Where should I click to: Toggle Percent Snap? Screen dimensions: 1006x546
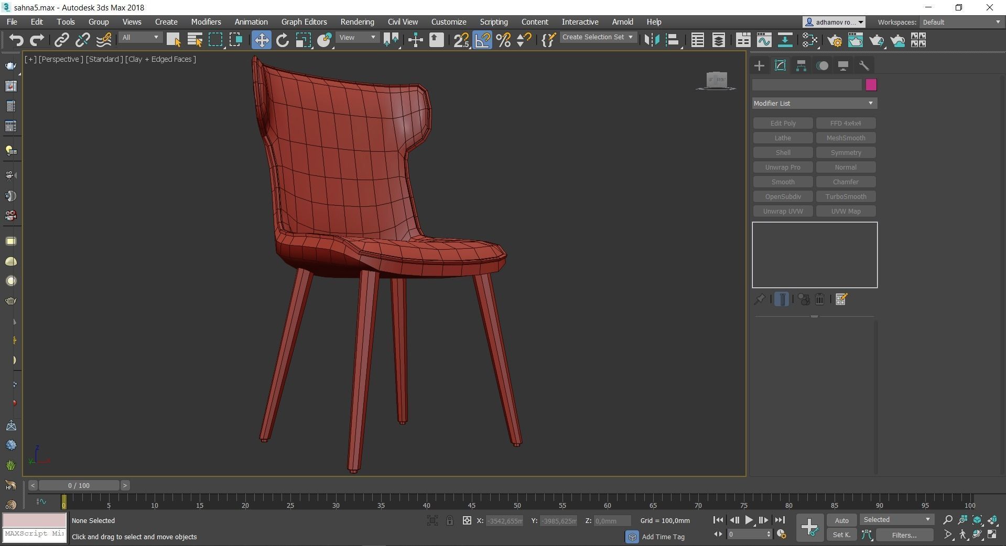[503, 40]
